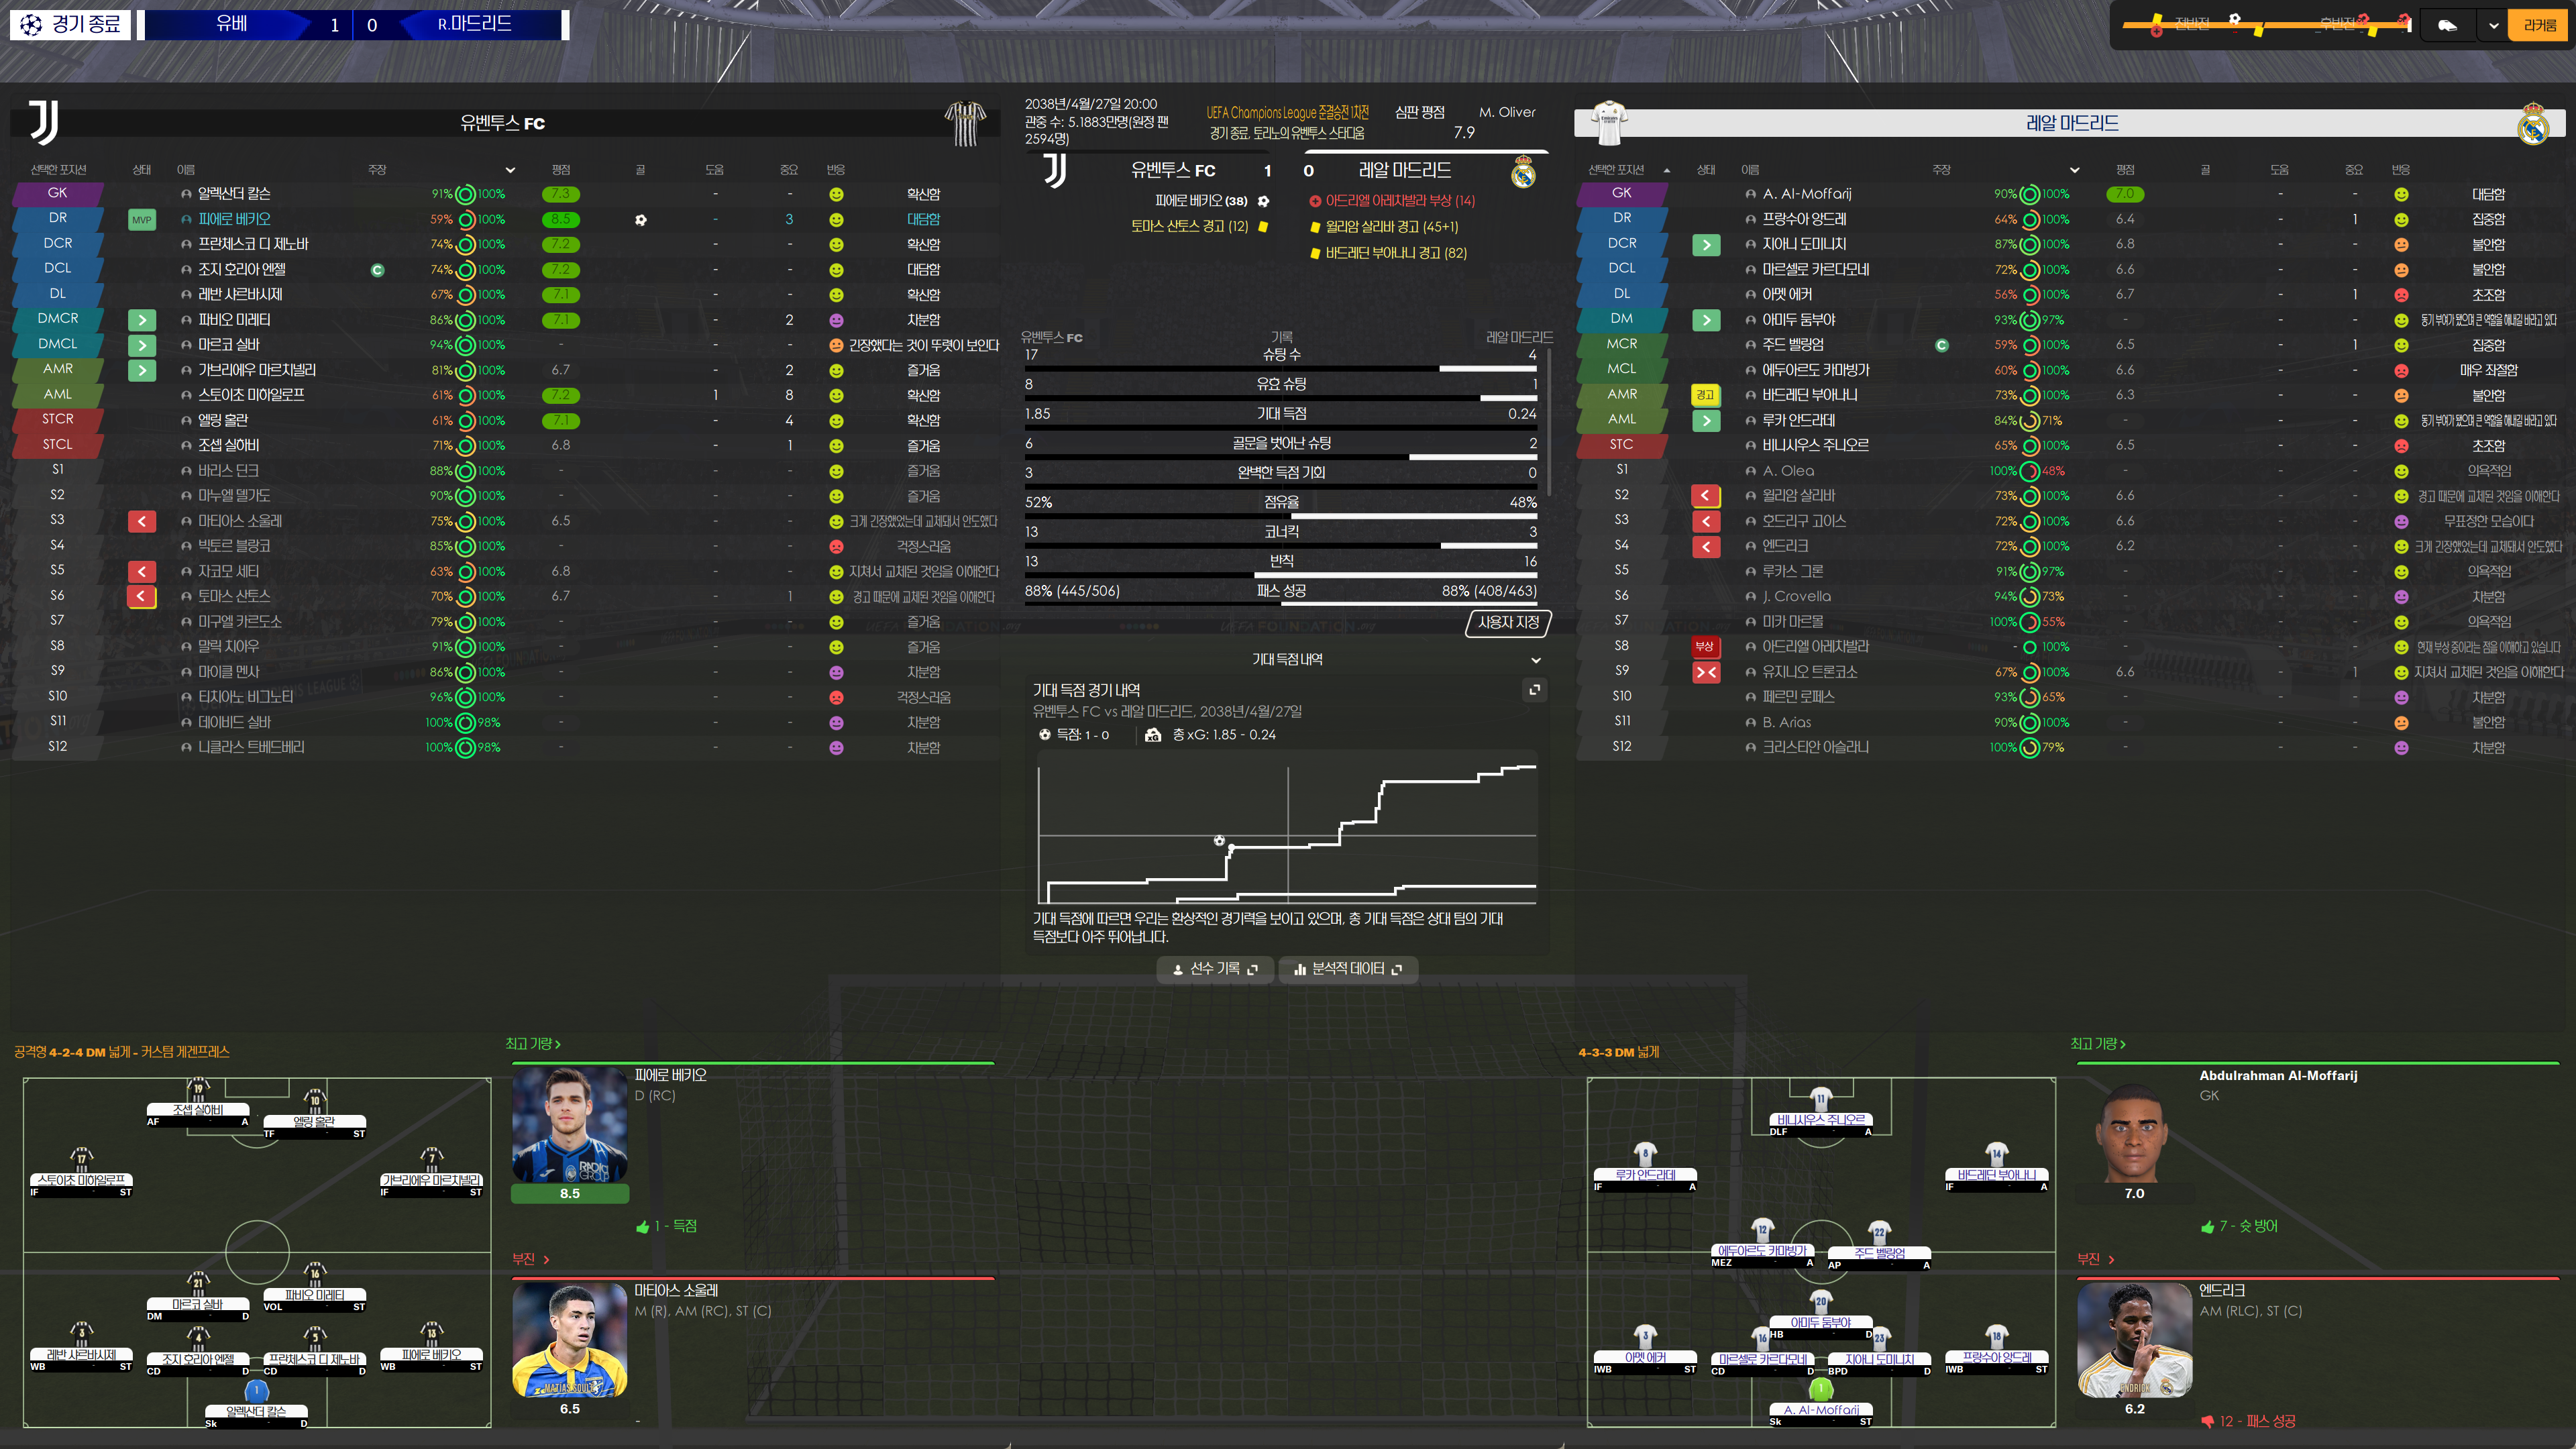Image resolution: width=2576 pixels, height=1449 pixels.
Task: Click the 아드리엘 아레치발라 부상 (14) event text
Action: [x=1400, y=201]
